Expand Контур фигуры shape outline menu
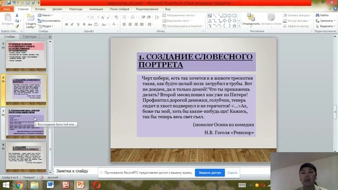The width and height of the screenshot is (338, 190). point(296,21)
